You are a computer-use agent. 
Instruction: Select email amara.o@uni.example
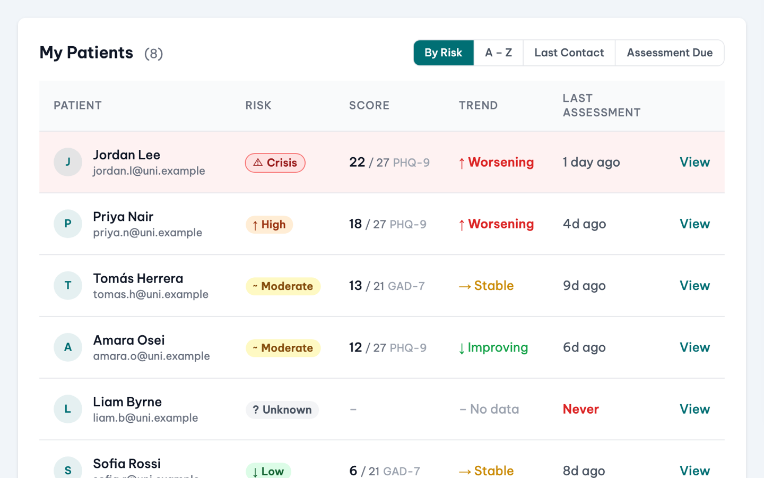tap(151, 356)
